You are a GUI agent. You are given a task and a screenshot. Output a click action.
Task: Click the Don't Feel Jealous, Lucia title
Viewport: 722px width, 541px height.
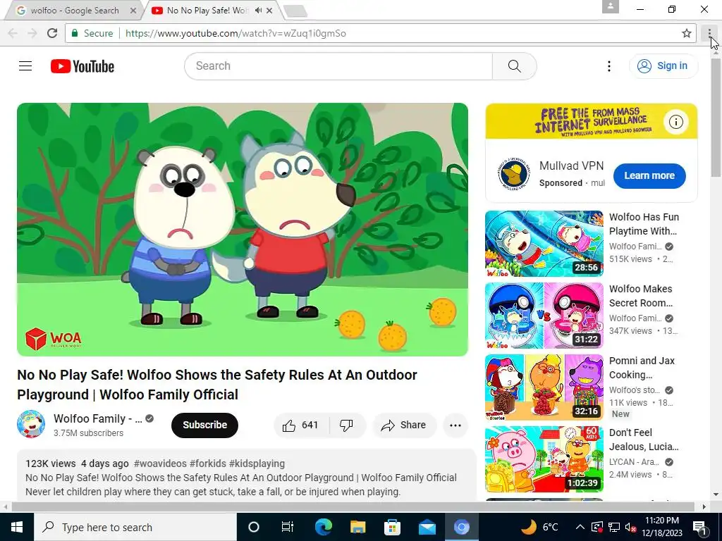(x=644, y=440)
